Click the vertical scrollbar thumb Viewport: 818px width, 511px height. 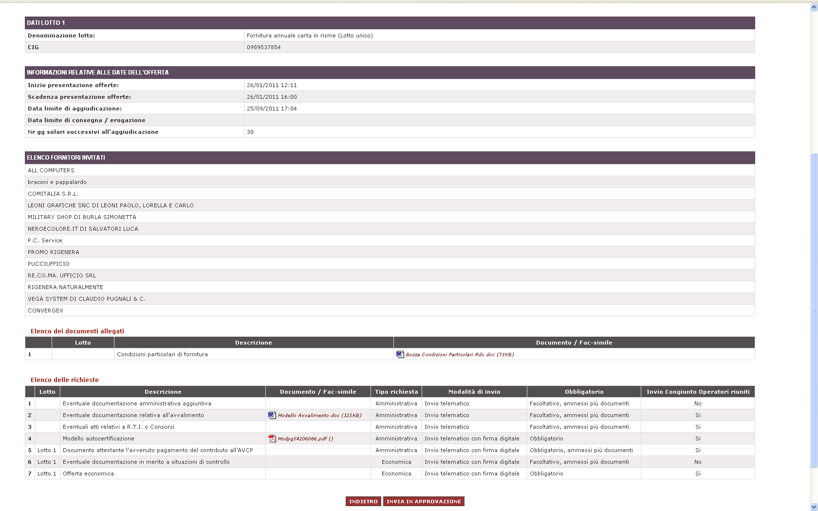[814, 310]
